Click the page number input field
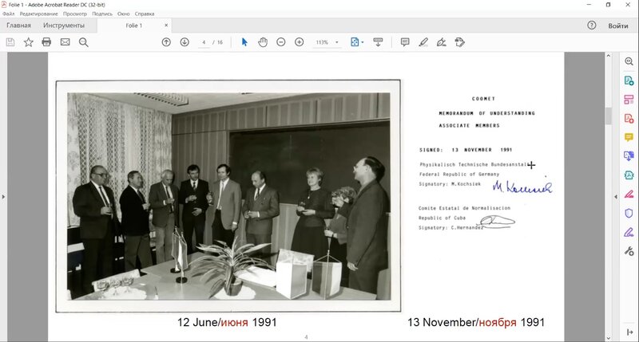Screen dimensions: 639x342 point(204,42)
